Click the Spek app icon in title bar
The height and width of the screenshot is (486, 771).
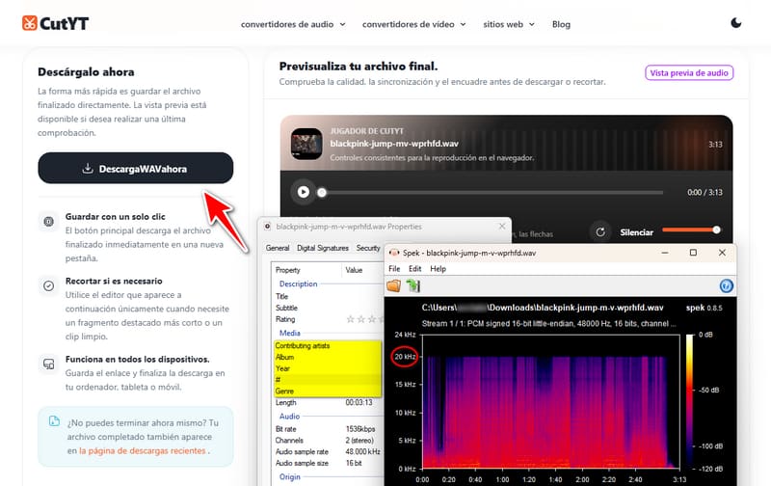(394, 253)
